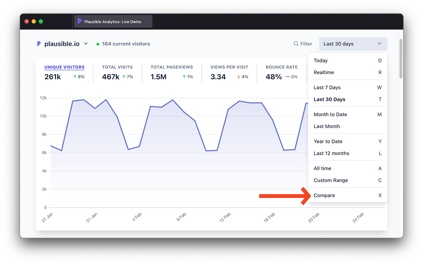This screenshot has width=423, height=264.
Task: Select All time period
Action: tap(347, 168)
